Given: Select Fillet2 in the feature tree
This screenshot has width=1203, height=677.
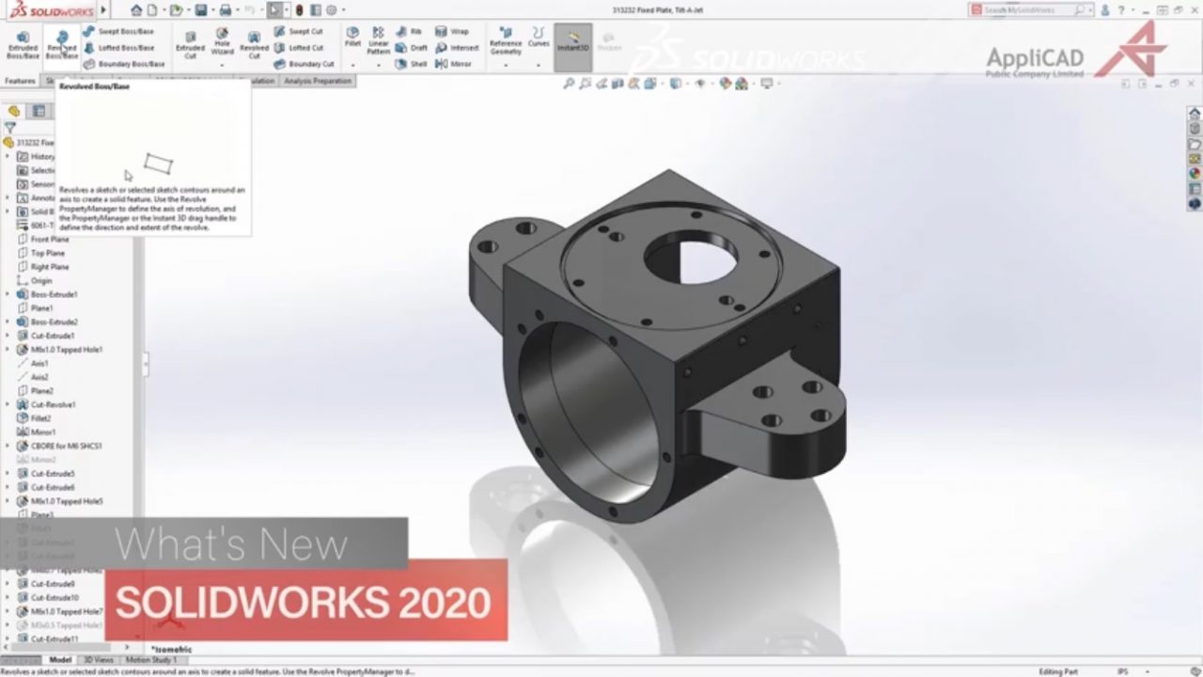Looking at the screenshot, I should pos(34,418).
